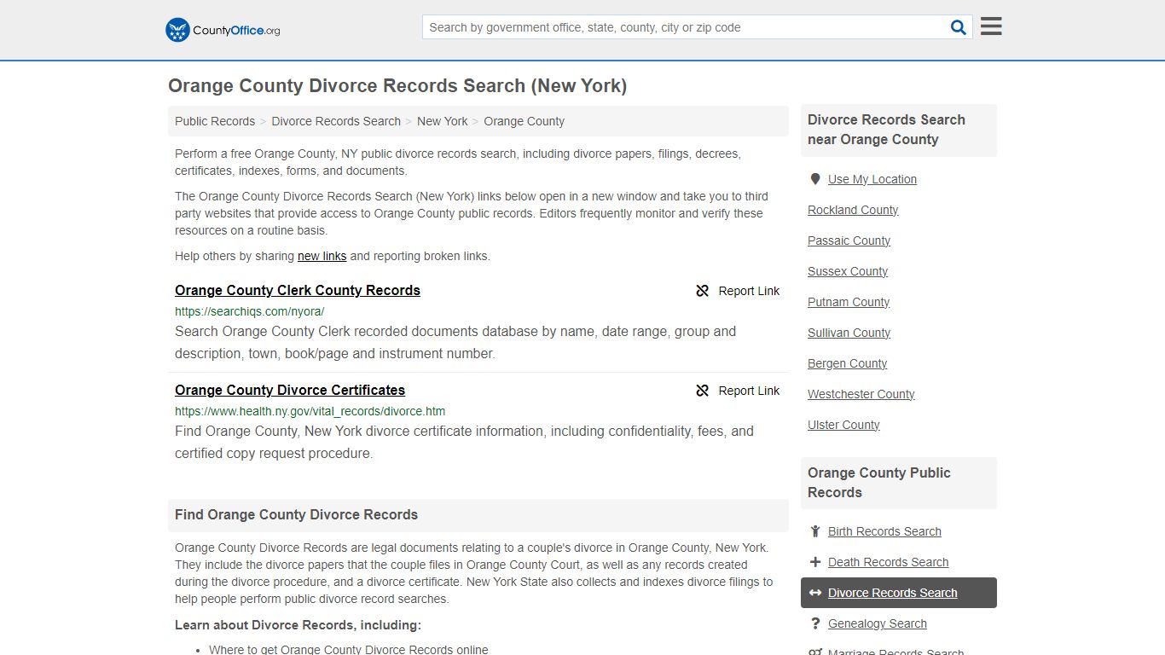1165x655 pixels.
Task: Click Learn about Divorce Records text
Action: pos(298,625)
